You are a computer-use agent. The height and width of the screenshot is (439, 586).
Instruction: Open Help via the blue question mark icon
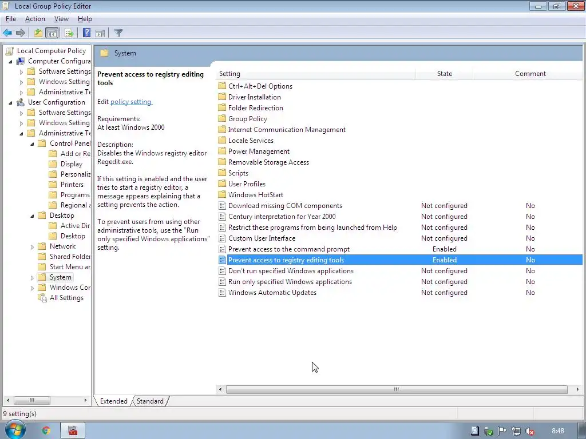point(87,33)
